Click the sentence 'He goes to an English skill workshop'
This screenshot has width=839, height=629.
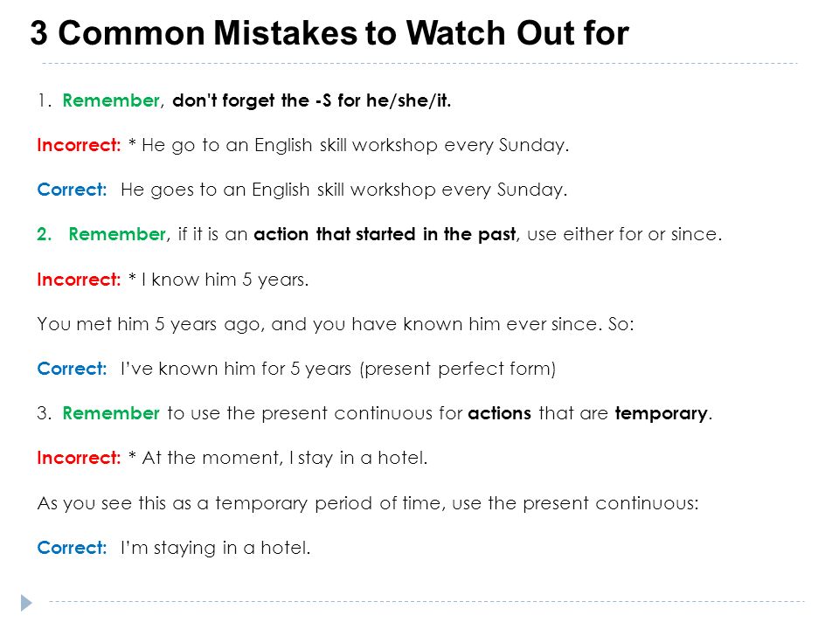(343, 190)
